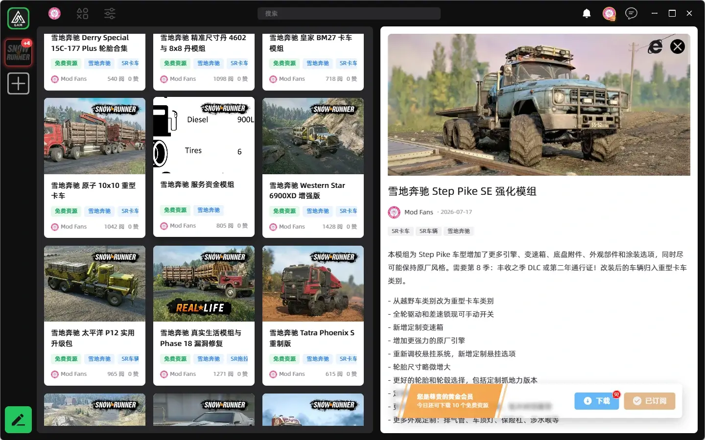Click 免费资源 tag on 原子 10x10 card
Screen dimensions: 705x440
coord(66,211)
